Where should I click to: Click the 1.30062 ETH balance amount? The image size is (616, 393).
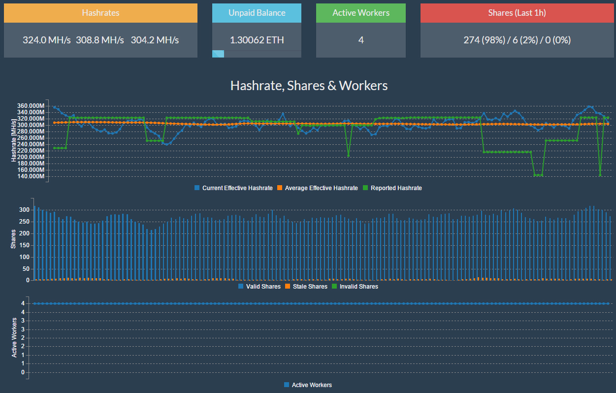(257, 40)
